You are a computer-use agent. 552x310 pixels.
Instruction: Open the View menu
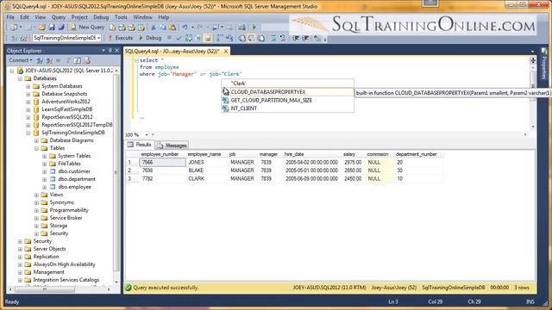tap(40, 17)
